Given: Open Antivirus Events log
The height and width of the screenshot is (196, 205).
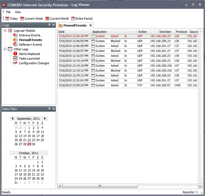Looking at the screenshot, I should point(30,35).
